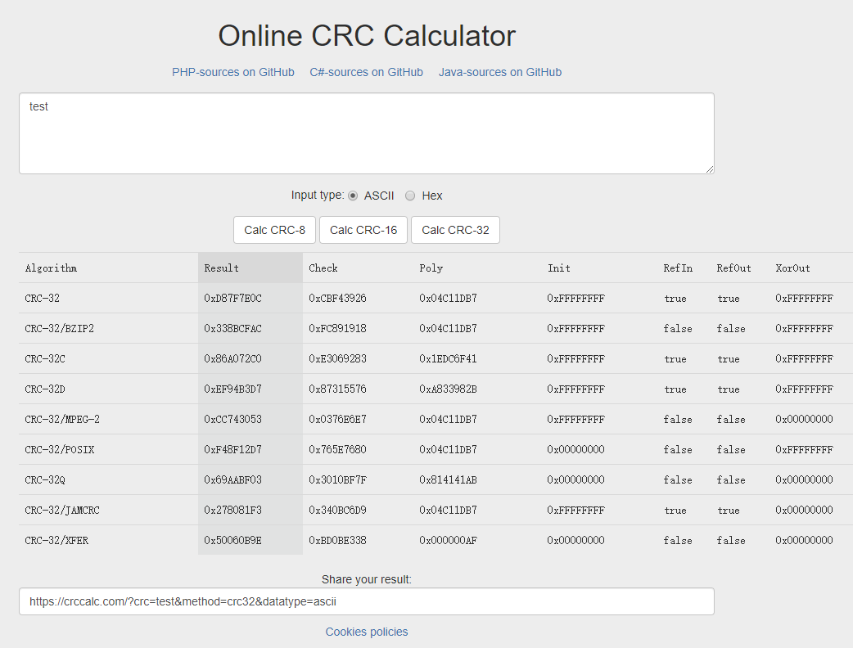Select the CRC-32C result 0x86A072C0
This screenshot has height=648, width=853.
[232, 359]
